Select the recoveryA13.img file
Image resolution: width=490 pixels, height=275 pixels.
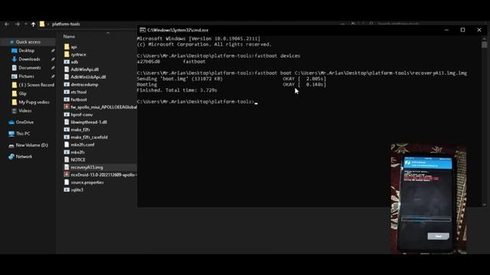(87, 167)
